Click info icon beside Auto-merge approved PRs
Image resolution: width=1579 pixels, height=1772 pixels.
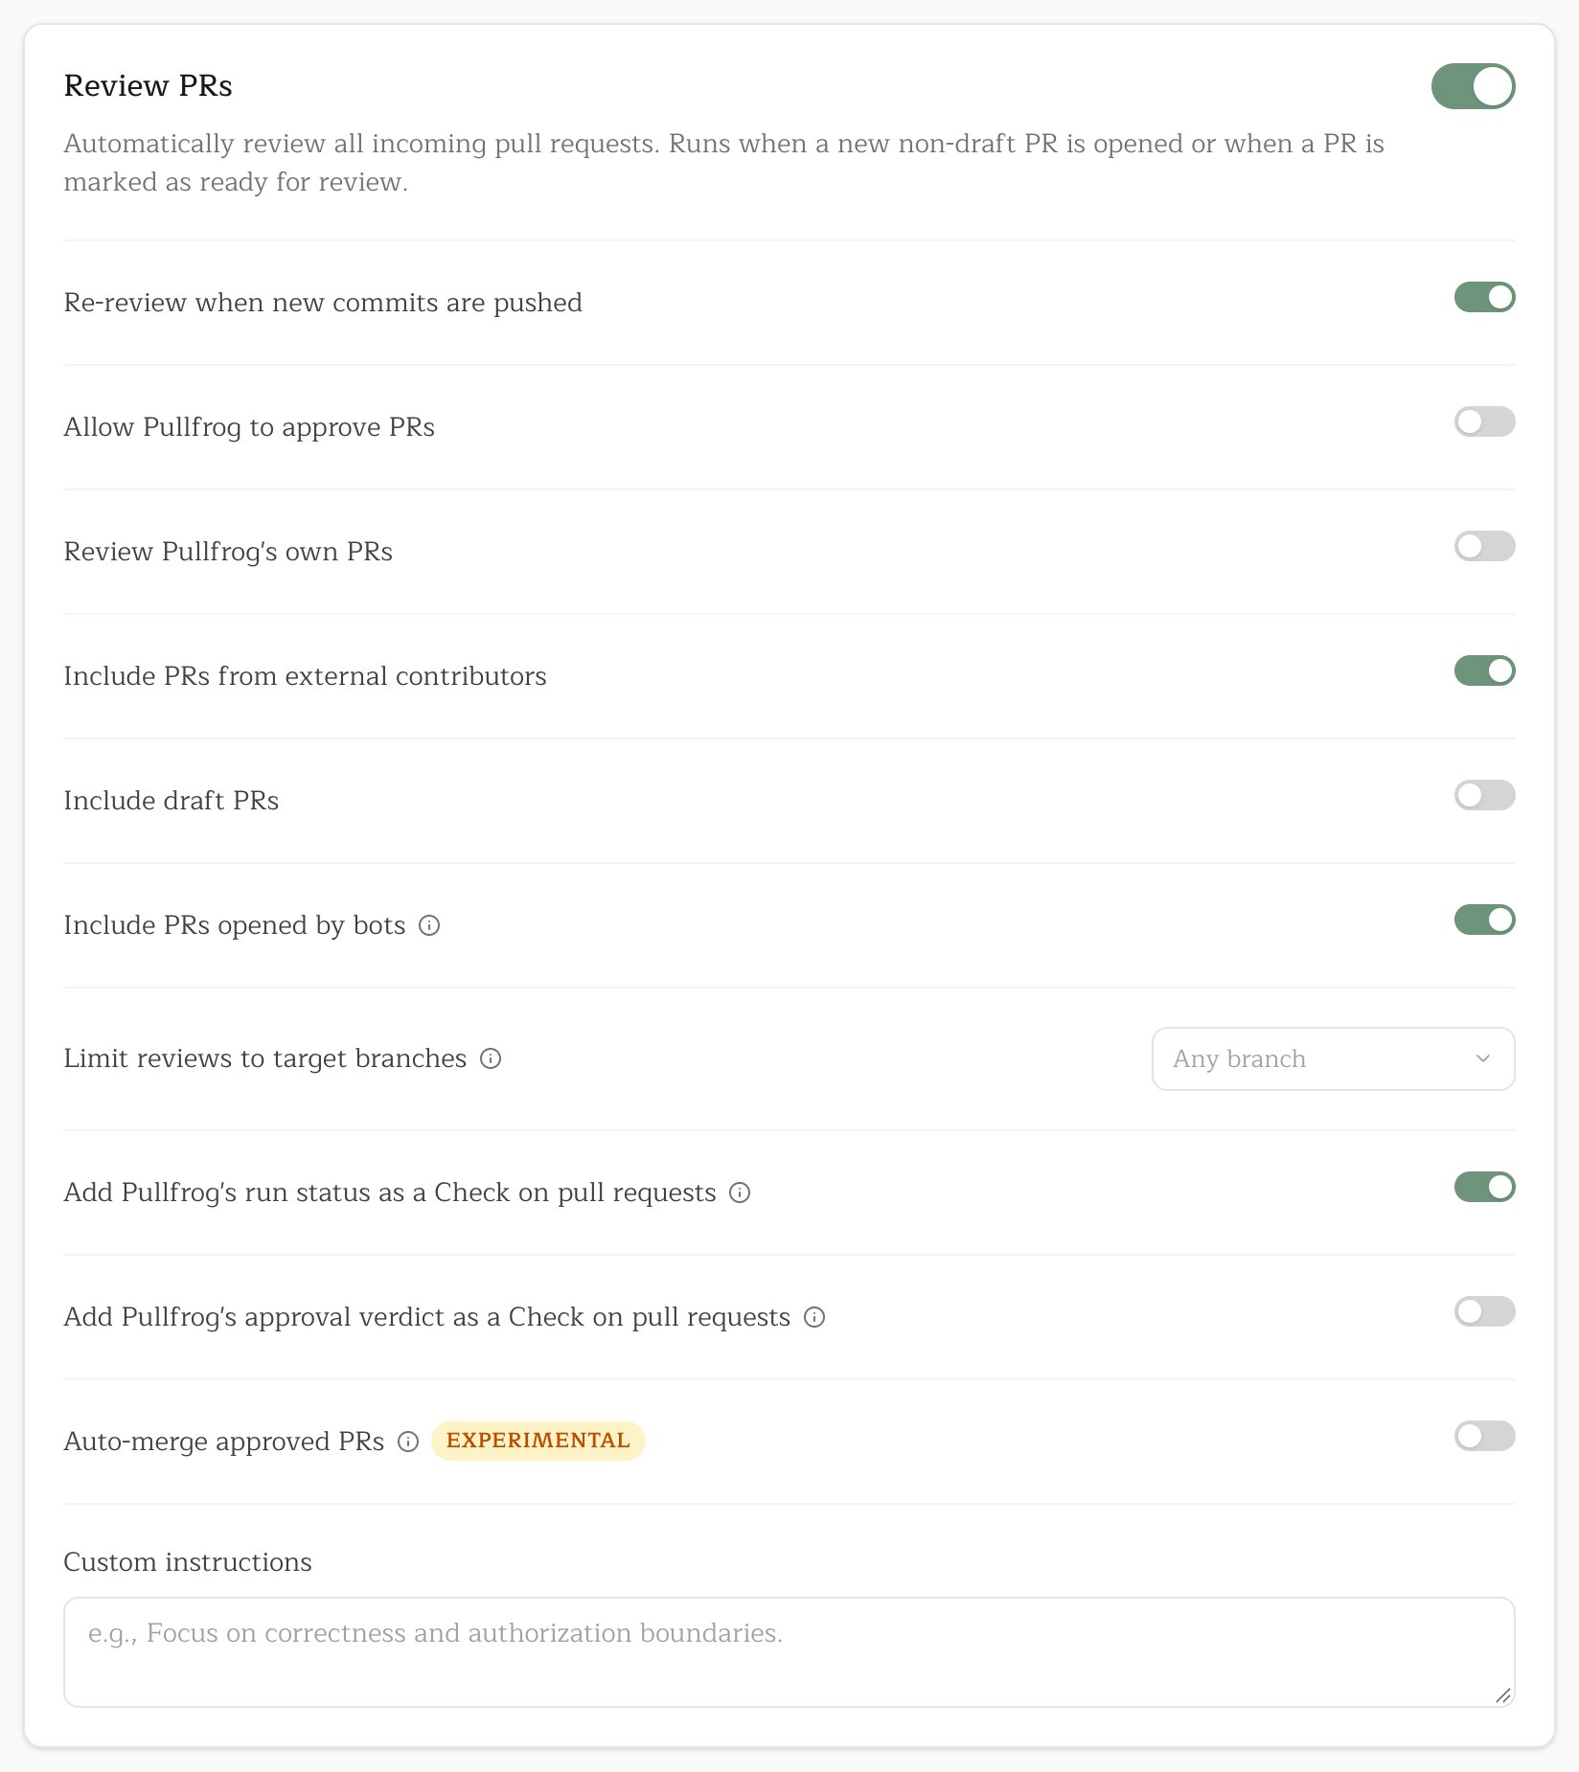[408, 1442]
